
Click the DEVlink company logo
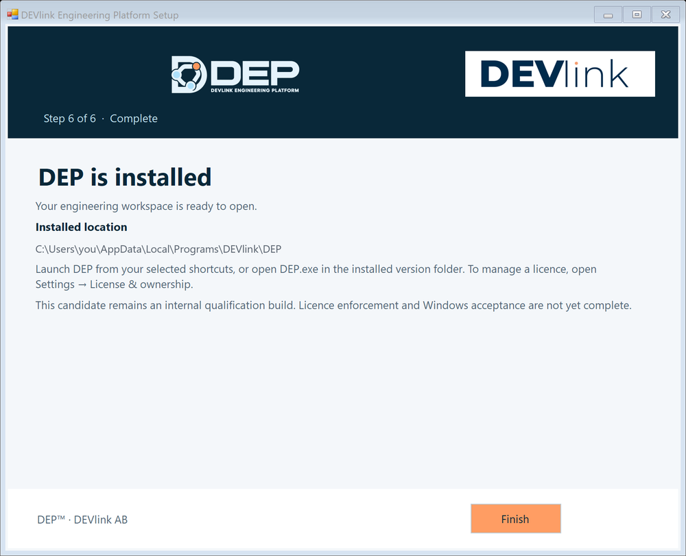pyautogui.click(x=560, y=74)
